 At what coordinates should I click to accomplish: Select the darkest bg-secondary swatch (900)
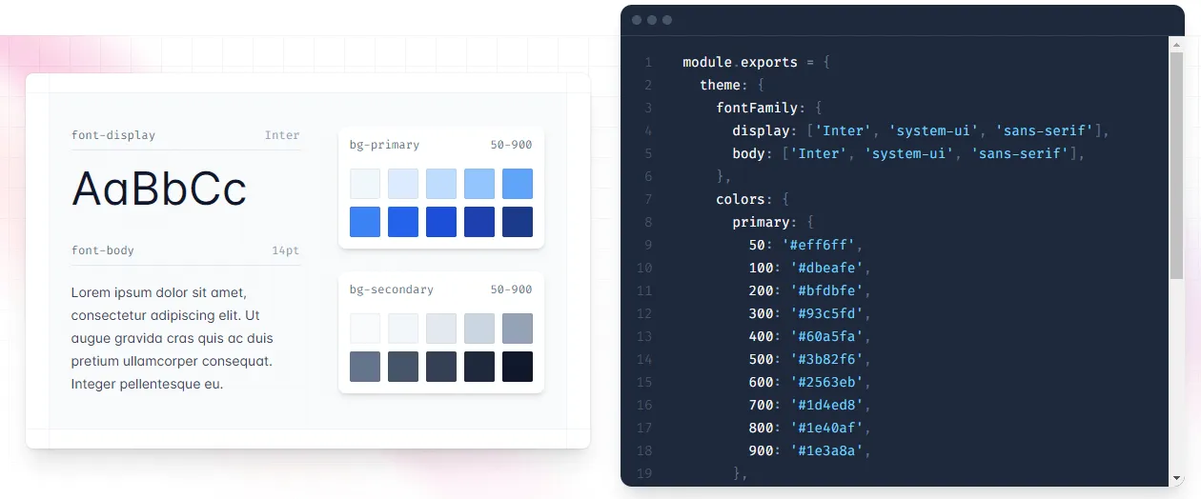click(518, 367)
